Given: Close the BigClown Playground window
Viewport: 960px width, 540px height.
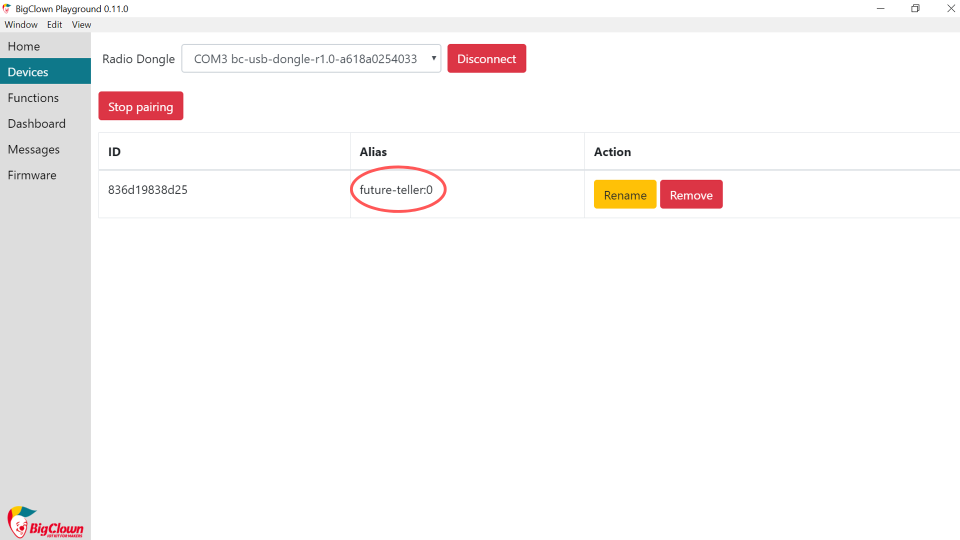Looking at the screenshot, I should [950, 8].
